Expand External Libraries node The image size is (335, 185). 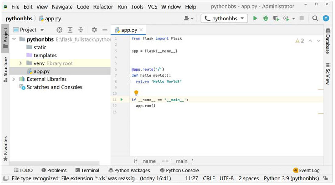point(14,79)
